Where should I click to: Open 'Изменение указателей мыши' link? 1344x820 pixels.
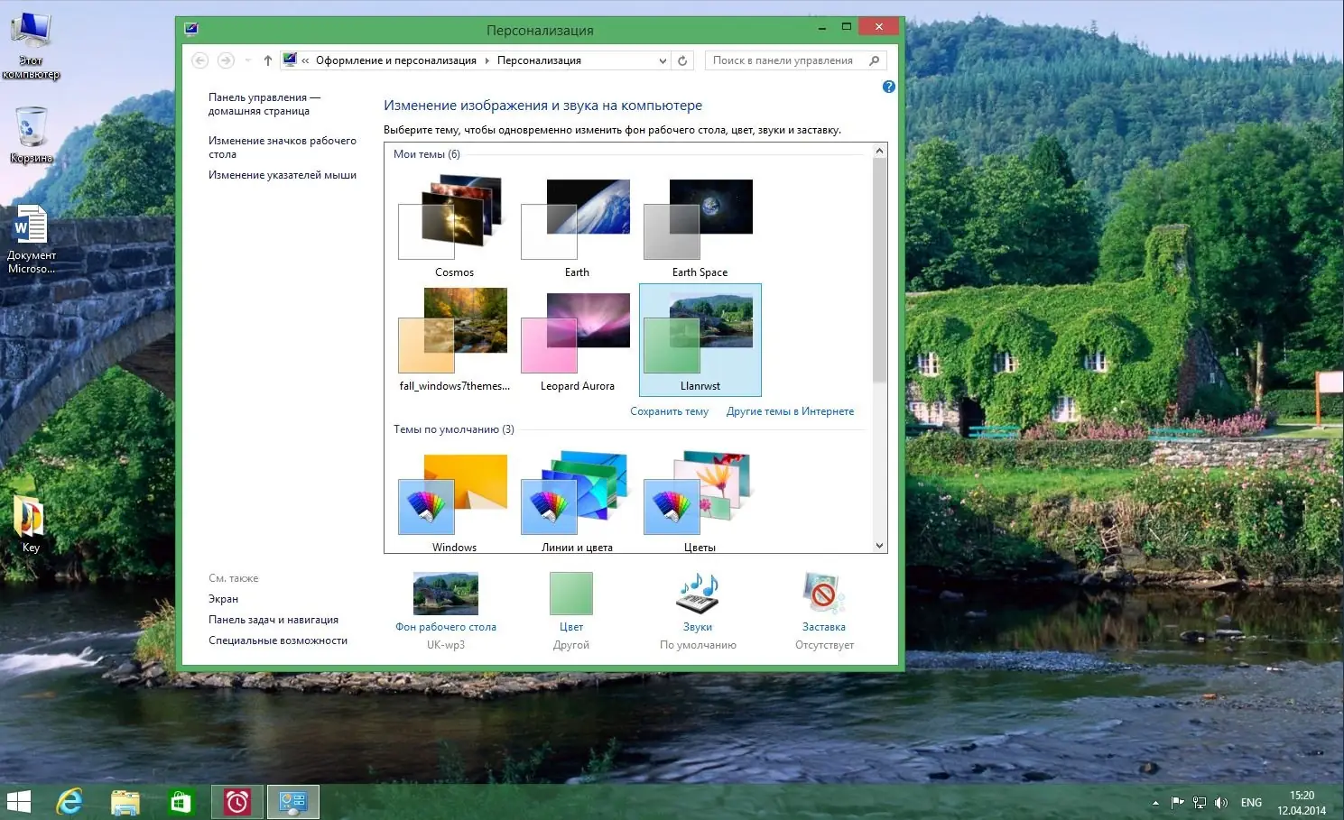(283, 175)
